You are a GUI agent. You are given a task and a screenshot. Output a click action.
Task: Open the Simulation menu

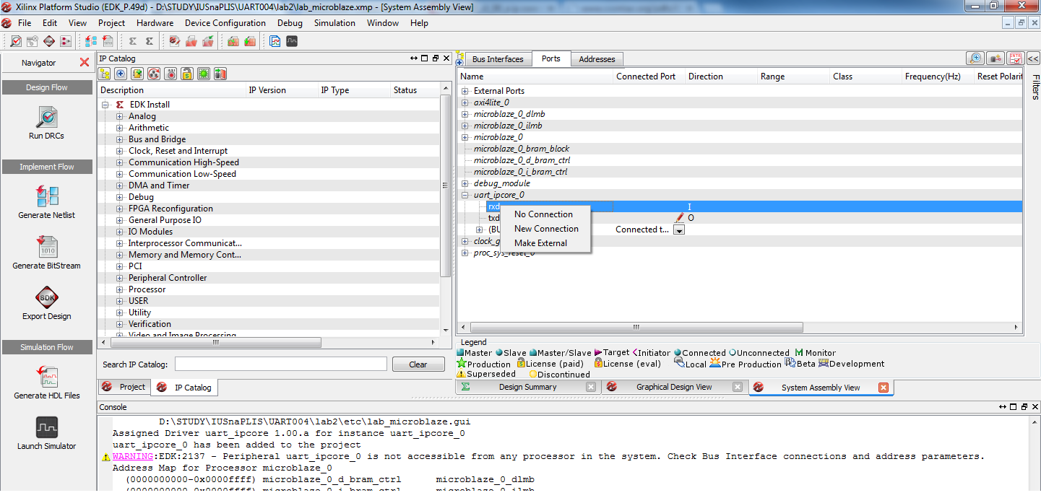click(x=334, y=23)
